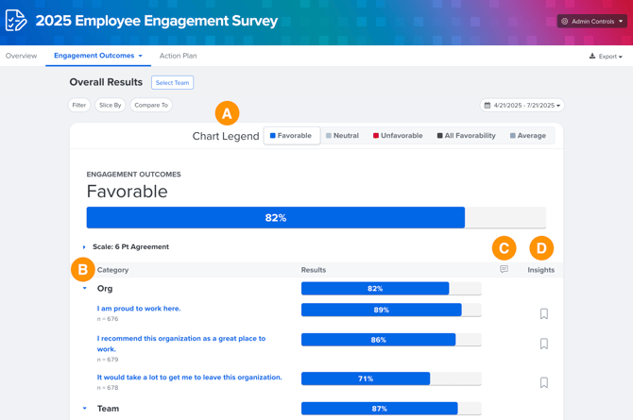Click the Export download icon
The width and height of the screenshot is (633, 420).
[x=592, y=56]
